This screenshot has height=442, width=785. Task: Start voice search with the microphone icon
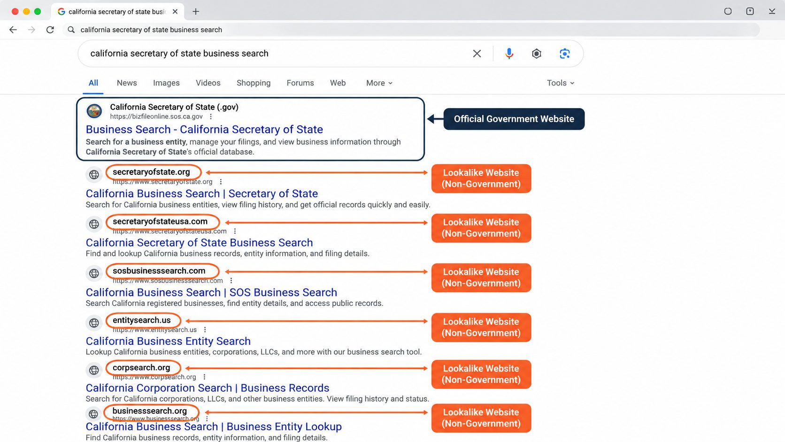[509, 54]
